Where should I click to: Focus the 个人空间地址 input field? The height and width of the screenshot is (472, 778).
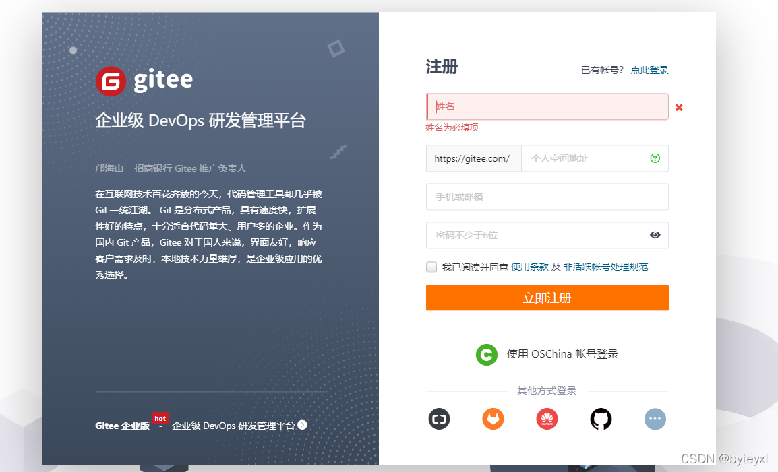point(595,158)
